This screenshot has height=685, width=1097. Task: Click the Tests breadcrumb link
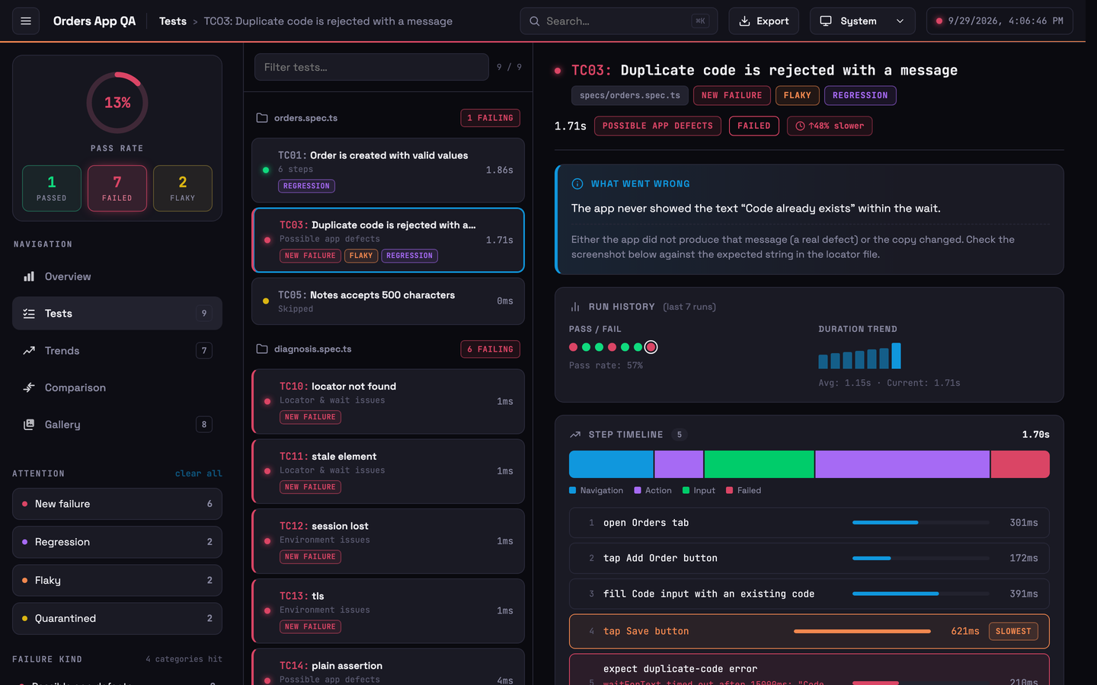pos(173,21)
